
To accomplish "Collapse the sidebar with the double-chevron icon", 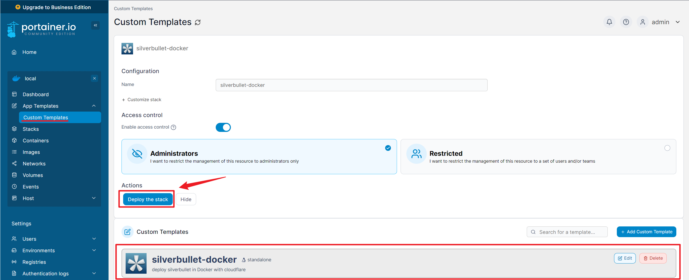I will tap(95, 25).
